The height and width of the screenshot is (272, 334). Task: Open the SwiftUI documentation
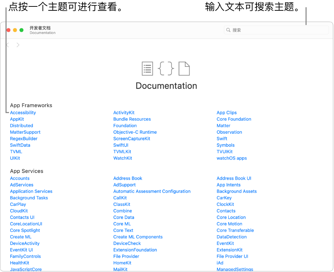(121, 145)
